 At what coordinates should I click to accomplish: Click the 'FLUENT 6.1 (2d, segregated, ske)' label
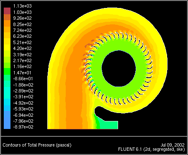click(152, 150)
